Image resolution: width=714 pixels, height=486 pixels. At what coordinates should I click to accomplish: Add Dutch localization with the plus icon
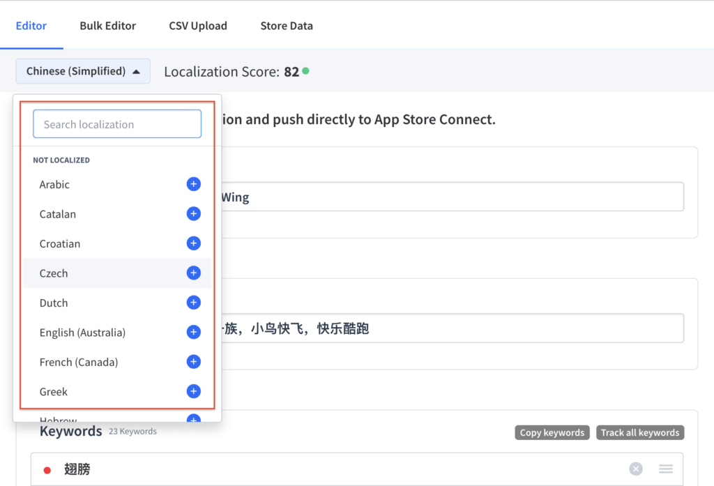click(193, 302)
